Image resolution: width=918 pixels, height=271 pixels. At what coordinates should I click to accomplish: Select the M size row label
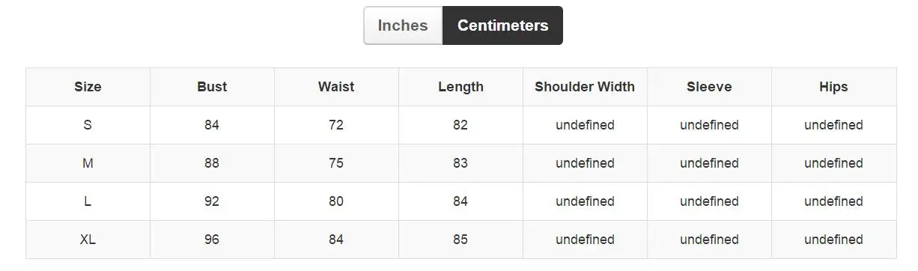88,163
